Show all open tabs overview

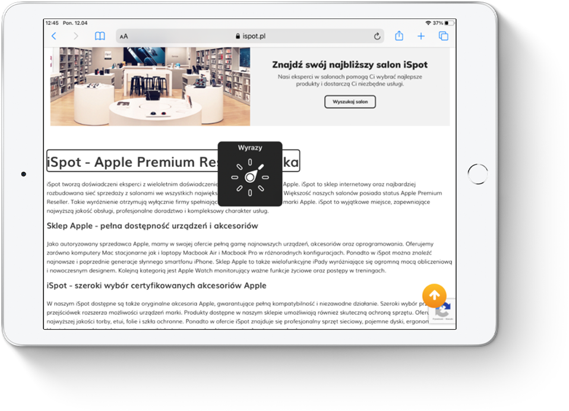point(443,36)
